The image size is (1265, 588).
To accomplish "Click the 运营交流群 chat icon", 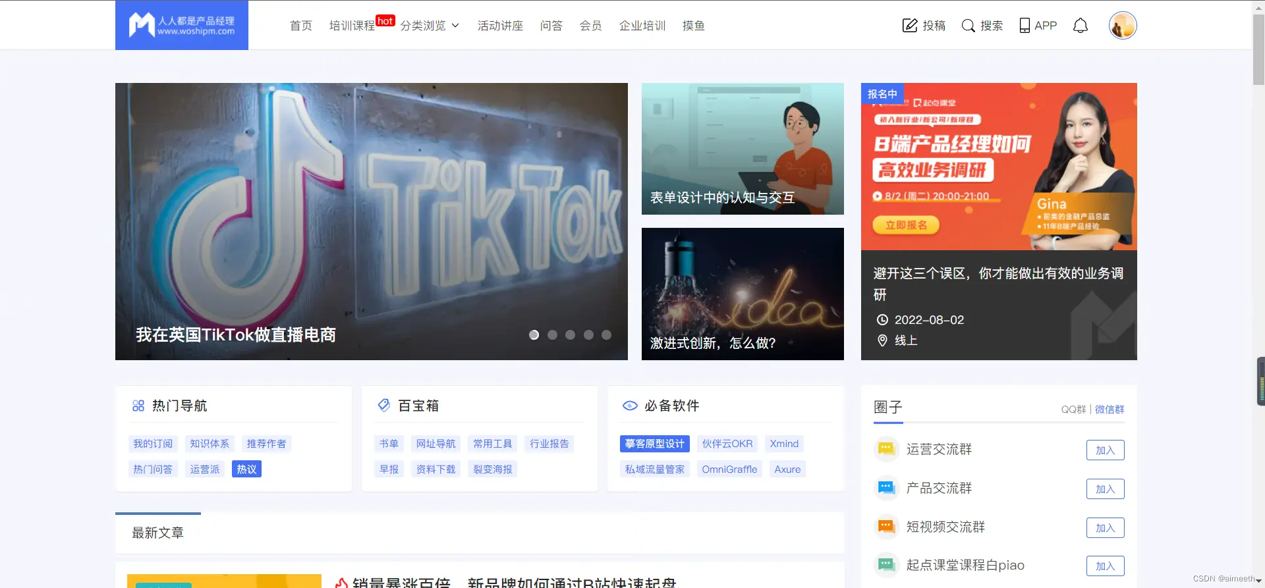I will click(x=886, y=449).
